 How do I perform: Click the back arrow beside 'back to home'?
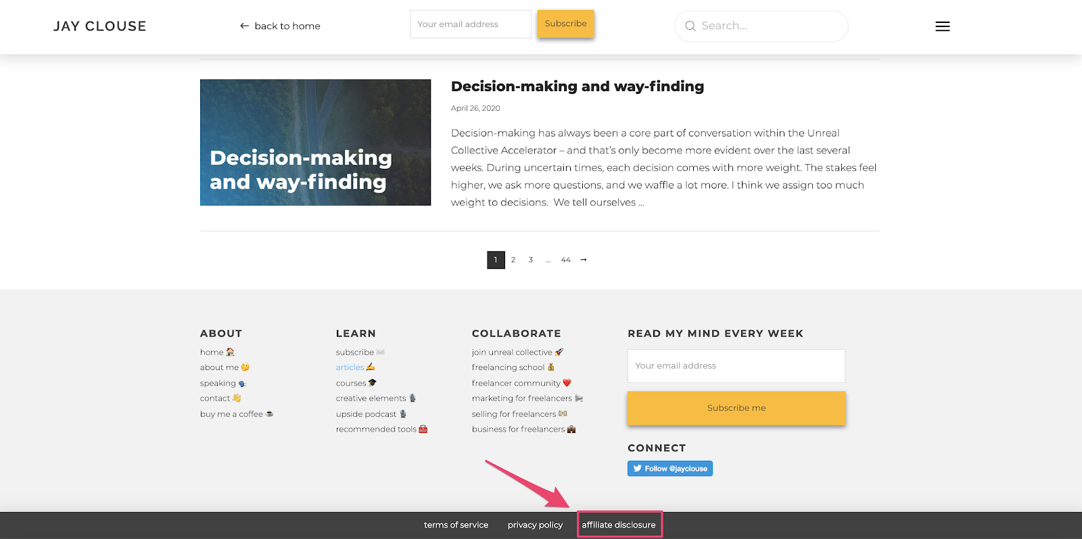(x=244, y=26)
